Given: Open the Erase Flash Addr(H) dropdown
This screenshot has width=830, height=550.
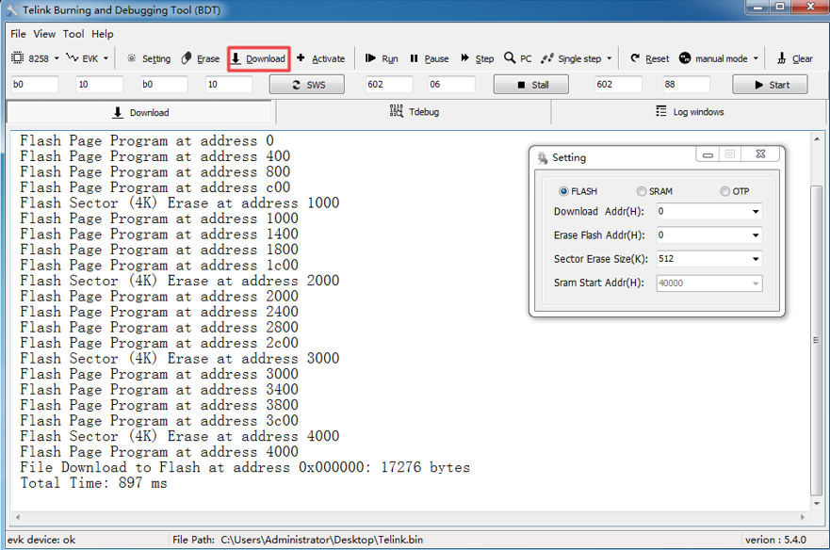Looking at the screenshot, I should pyautogui.click(x=756, y=235).
